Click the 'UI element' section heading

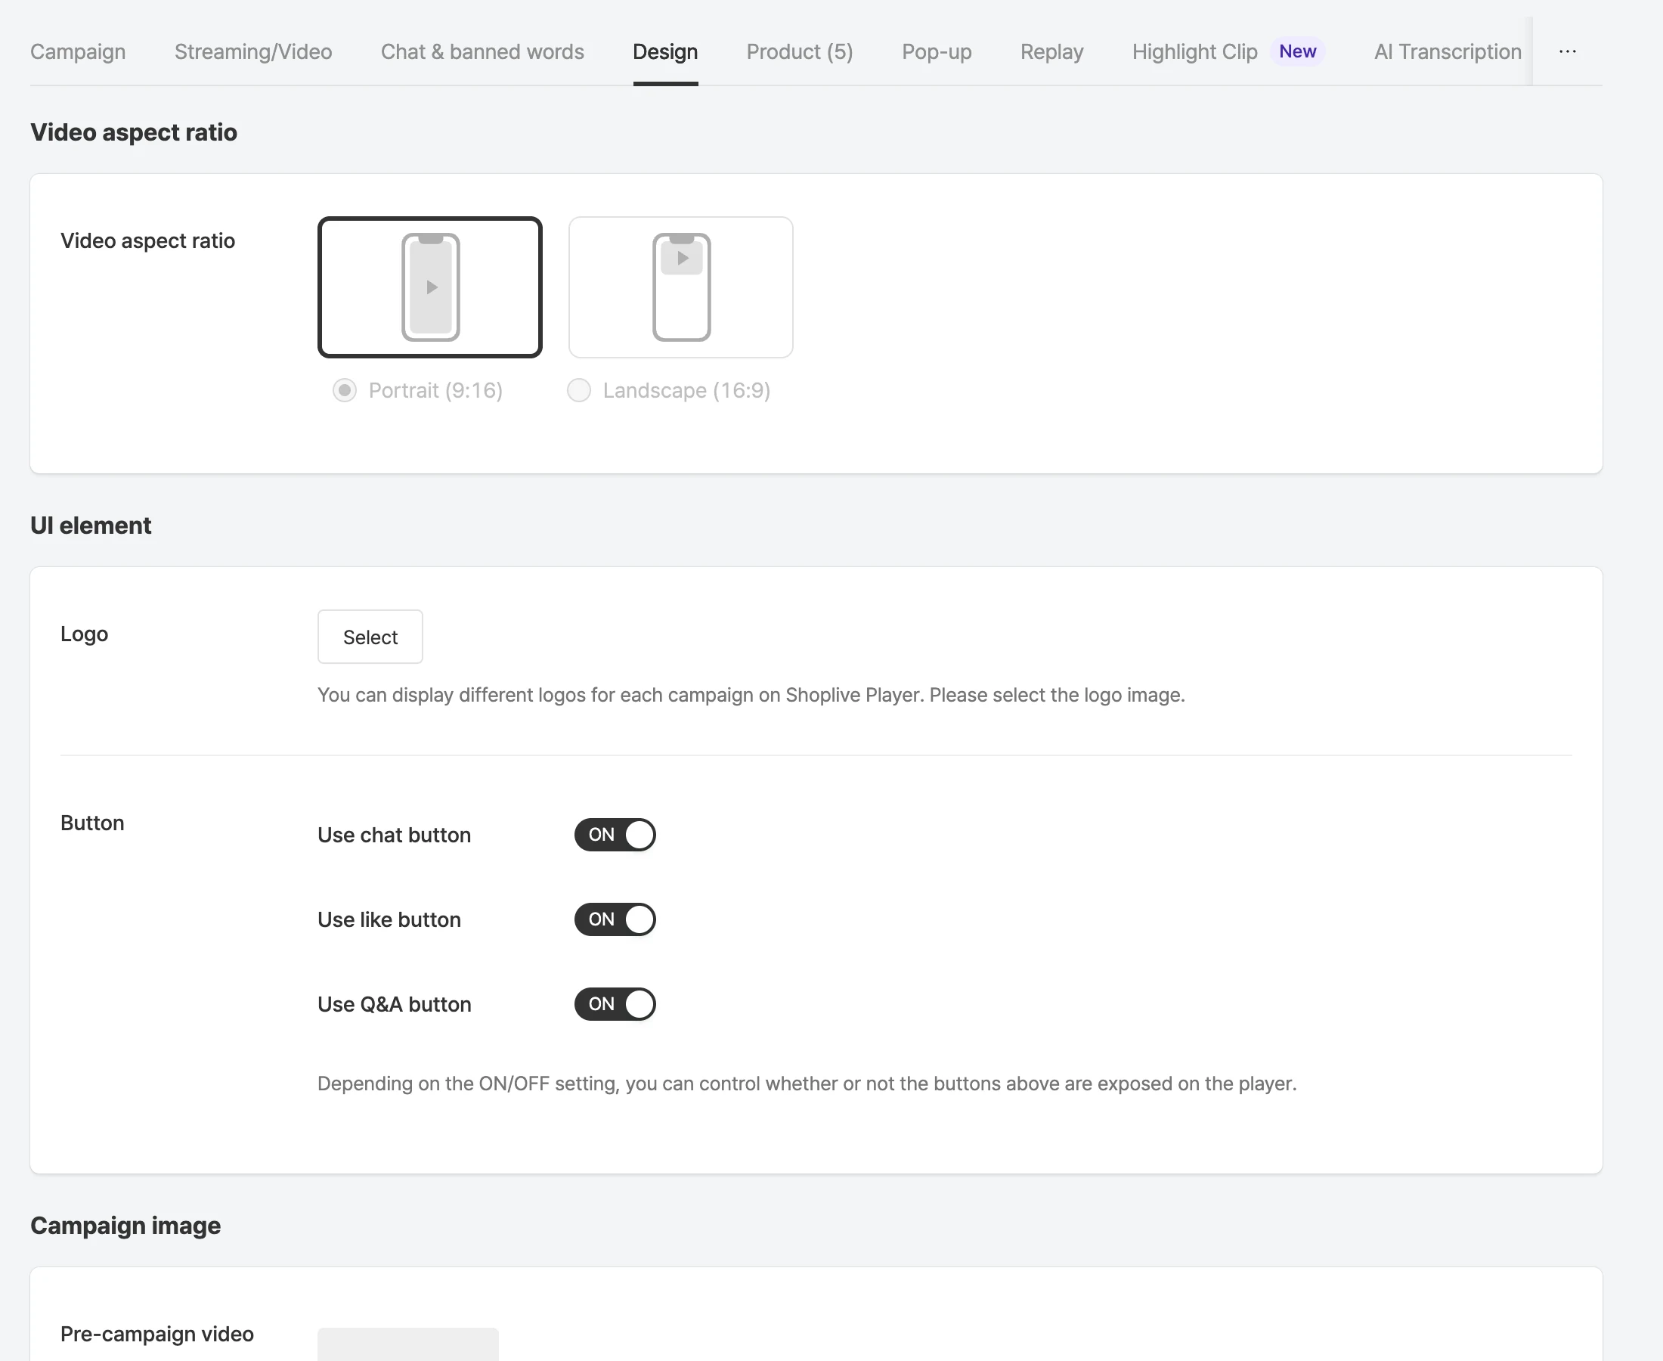(x=91, y=525)
